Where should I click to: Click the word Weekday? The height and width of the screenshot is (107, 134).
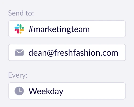pos(46,91)
